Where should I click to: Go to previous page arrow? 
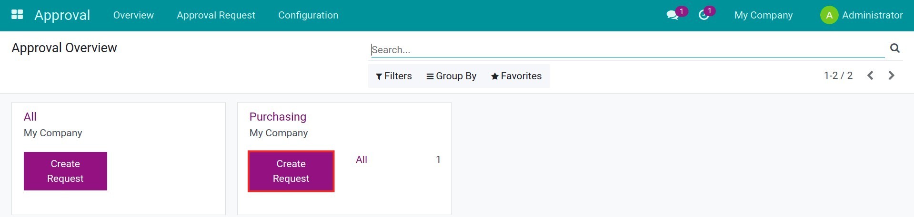[870, 75]
